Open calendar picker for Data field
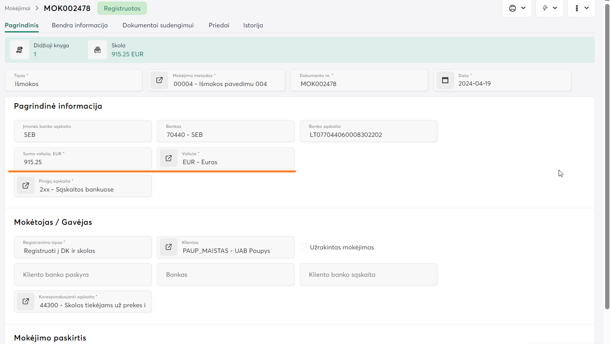The width and height of the screenshot is (611, 344). point(445,80)
